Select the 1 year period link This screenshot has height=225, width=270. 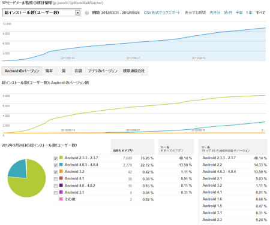coord(249,13)
